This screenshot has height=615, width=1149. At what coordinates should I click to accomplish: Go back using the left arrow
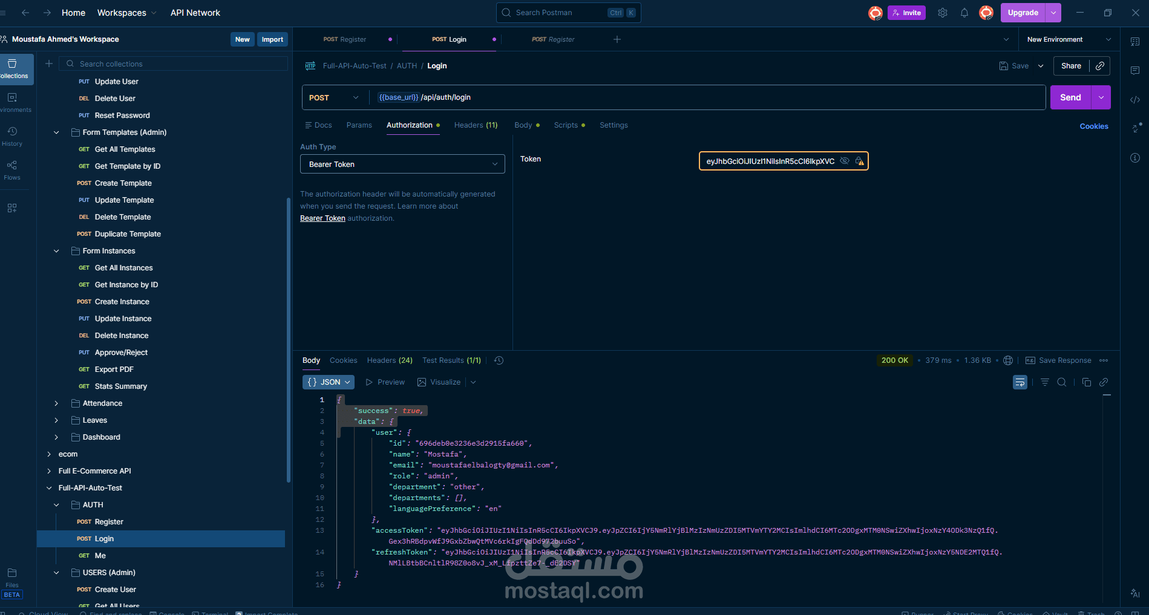tap(25, 13)
